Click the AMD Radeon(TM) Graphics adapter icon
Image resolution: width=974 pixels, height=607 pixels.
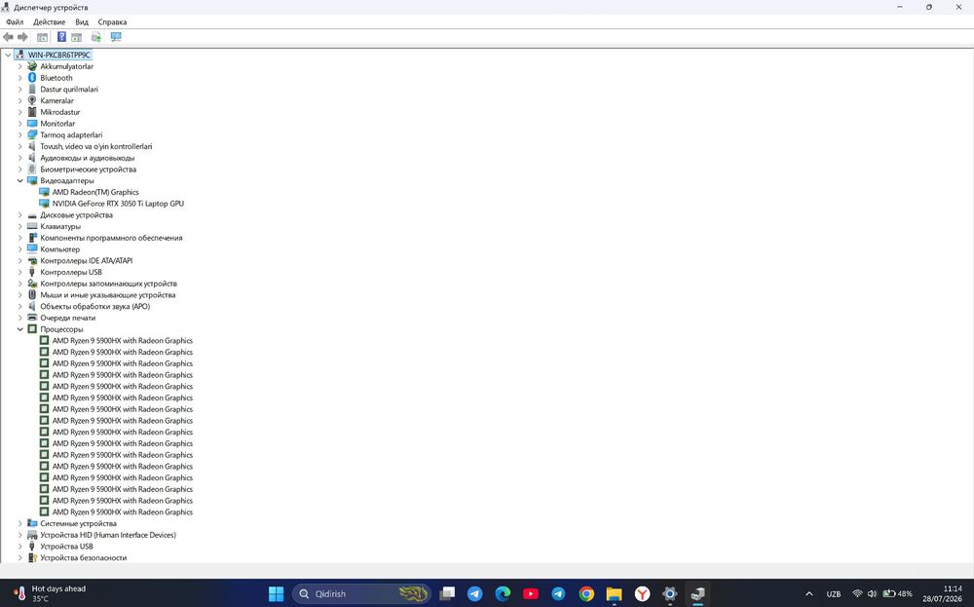pos(44,192)
